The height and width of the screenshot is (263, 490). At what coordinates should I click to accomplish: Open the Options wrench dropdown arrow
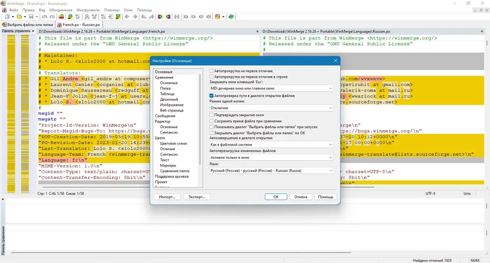[x=223, y=17]
